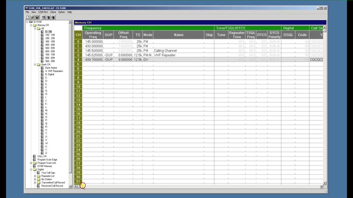The image size is (353, 198).
Task: Expand the Program Scan Link node
Action: click(31, 163)
